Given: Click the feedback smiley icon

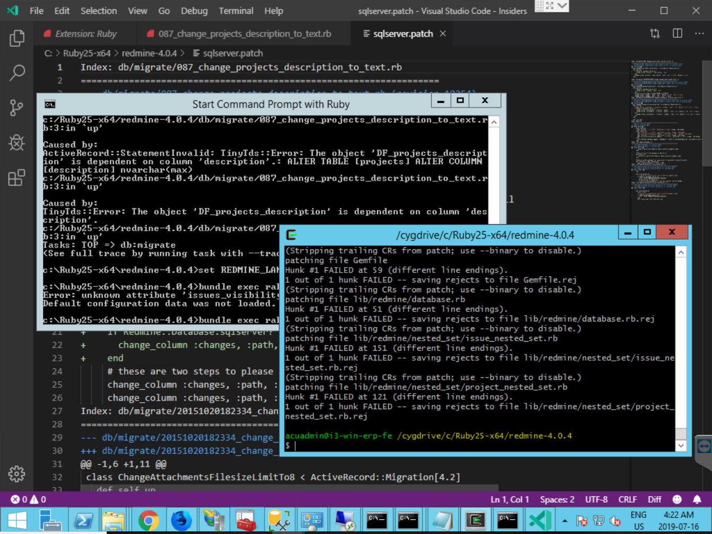Looking at the screenshot, I should pos(677,499).
